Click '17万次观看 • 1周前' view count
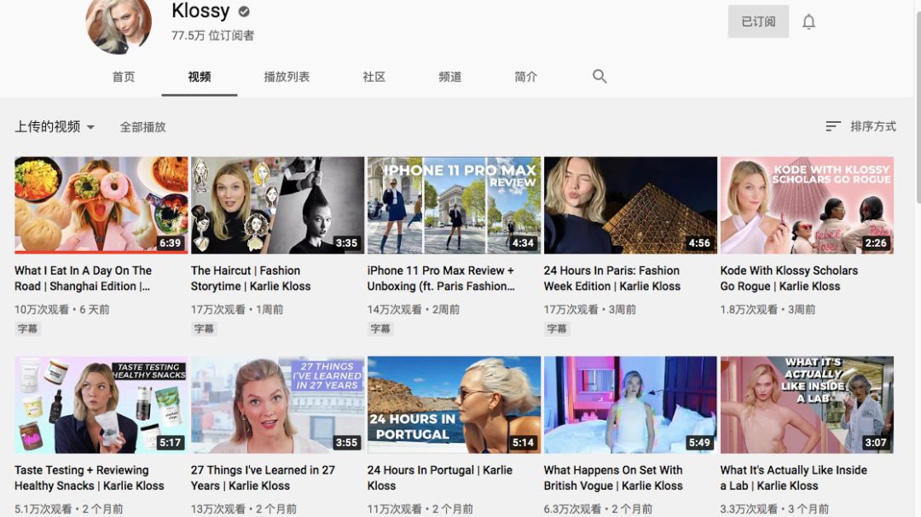The image size is (921, 517). 237,310
